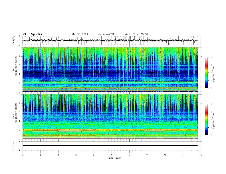Click tick label "3" on the Time axis
Viewport: 226px width, 174px height.
click(76, 155)
